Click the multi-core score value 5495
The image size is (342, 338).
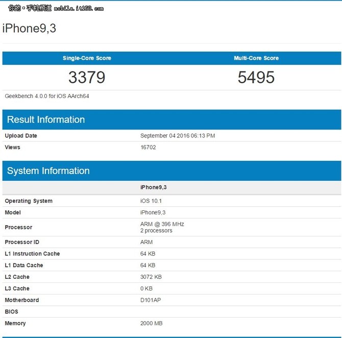click(256, 77)
